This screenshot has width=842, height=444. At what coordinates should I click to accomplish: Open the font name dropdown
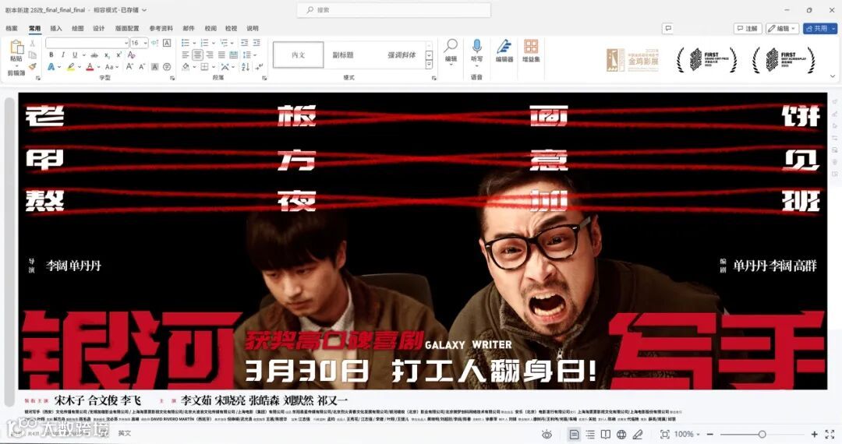(126, 43)
